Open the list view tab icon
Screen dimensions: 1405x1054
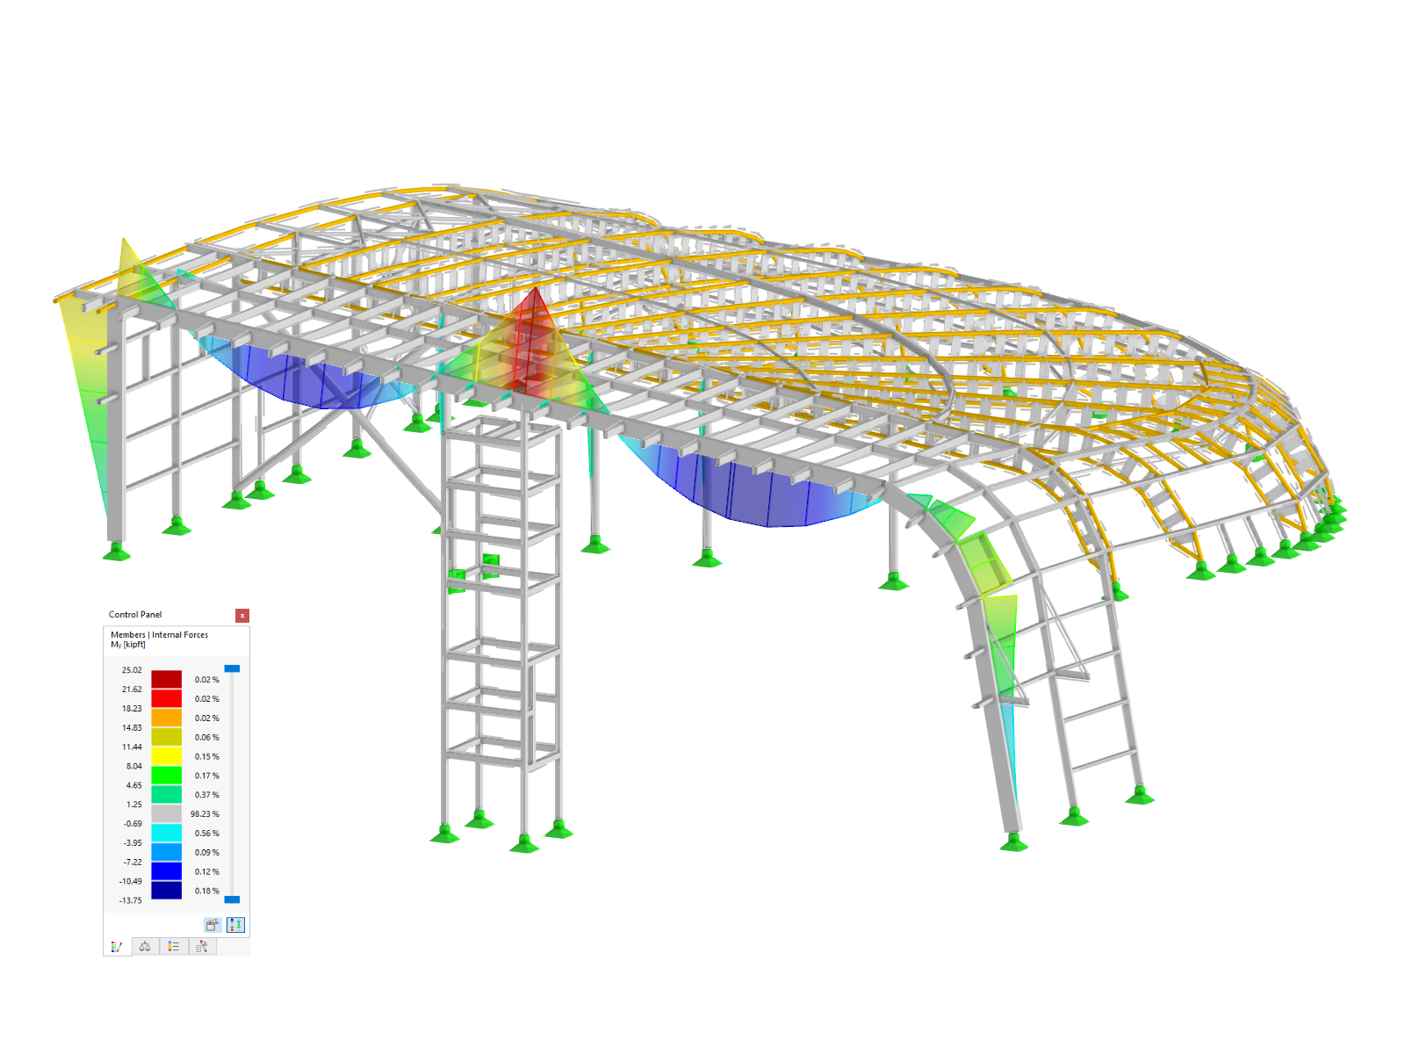174,946
